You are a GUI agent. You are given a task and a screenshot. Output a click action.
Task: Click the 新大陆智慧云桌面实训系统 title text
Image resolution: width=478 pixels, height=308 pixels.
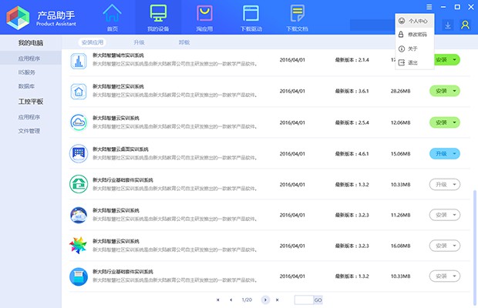120,149
